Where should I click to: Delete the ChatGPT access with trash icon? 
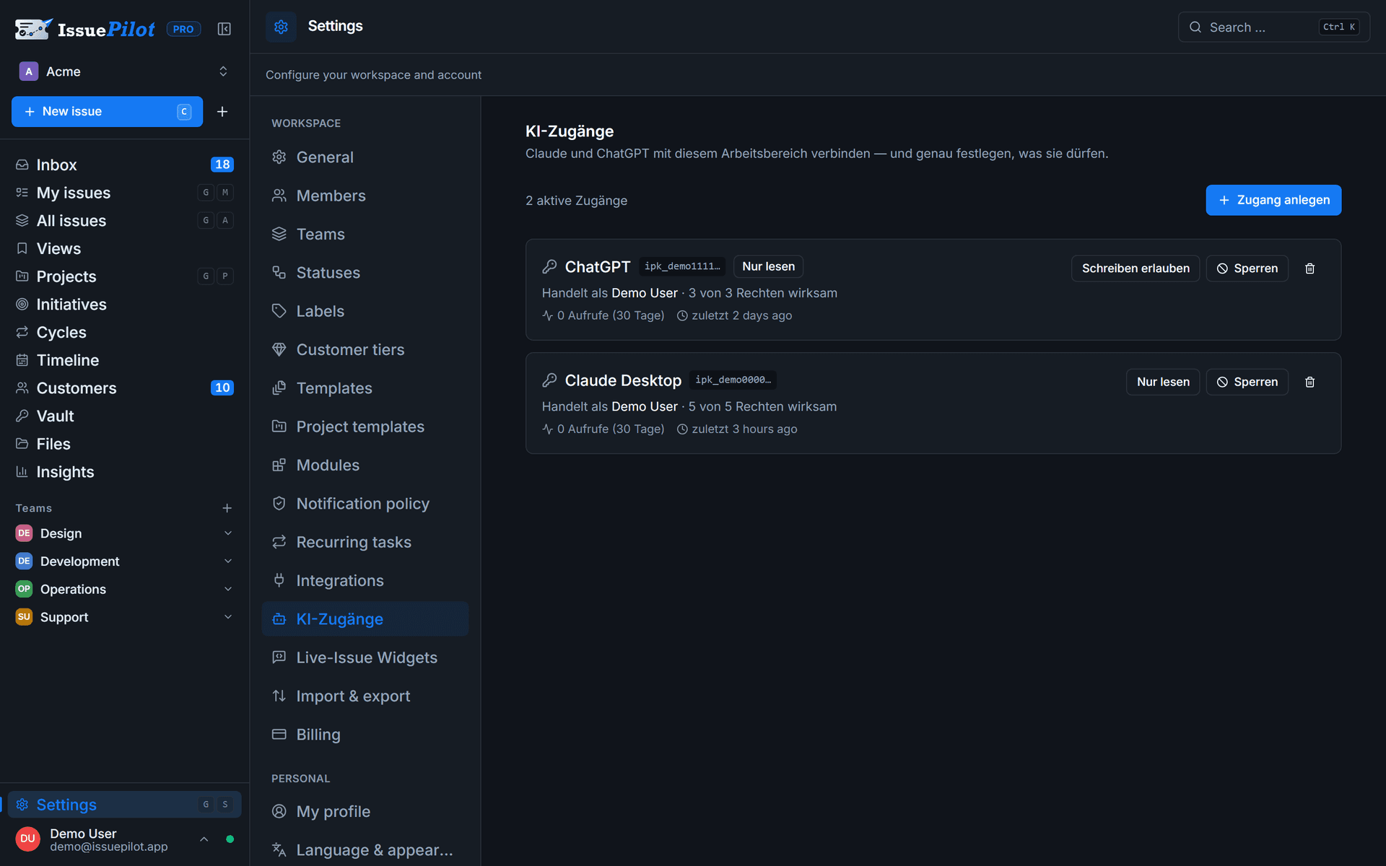point(1309,268)
